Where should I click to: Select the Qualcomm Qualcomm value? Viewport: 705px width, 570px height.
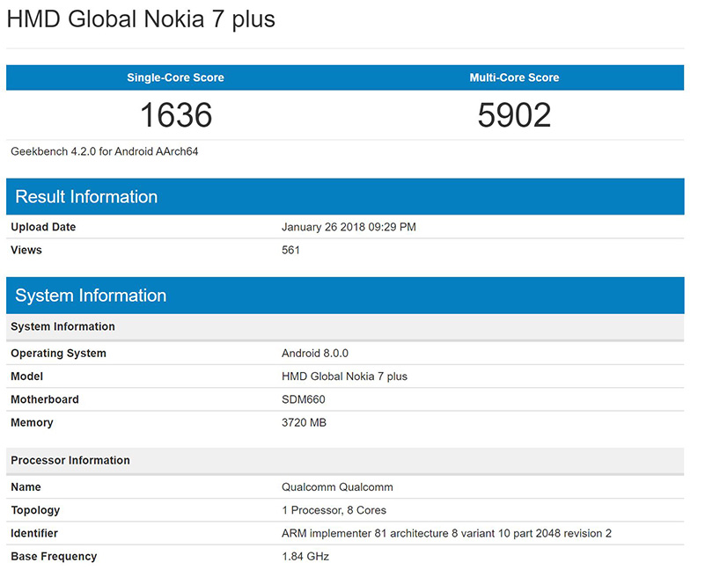(x=337, y=487)
